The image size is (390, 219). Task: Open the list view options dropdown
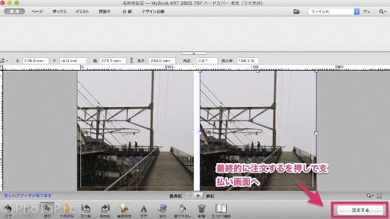click(x=366, y=12)
